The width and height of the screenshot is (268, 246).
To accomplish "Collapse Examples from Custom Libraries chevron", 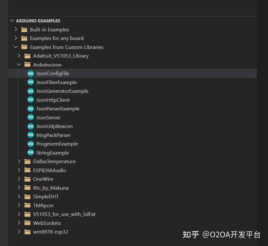I will pyautogui.click(x=16, y=47).
